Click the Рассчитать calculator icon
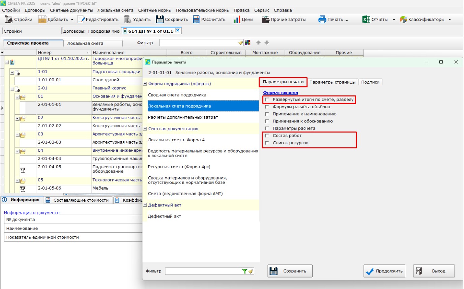464x289 pixels. coord(196,20)
